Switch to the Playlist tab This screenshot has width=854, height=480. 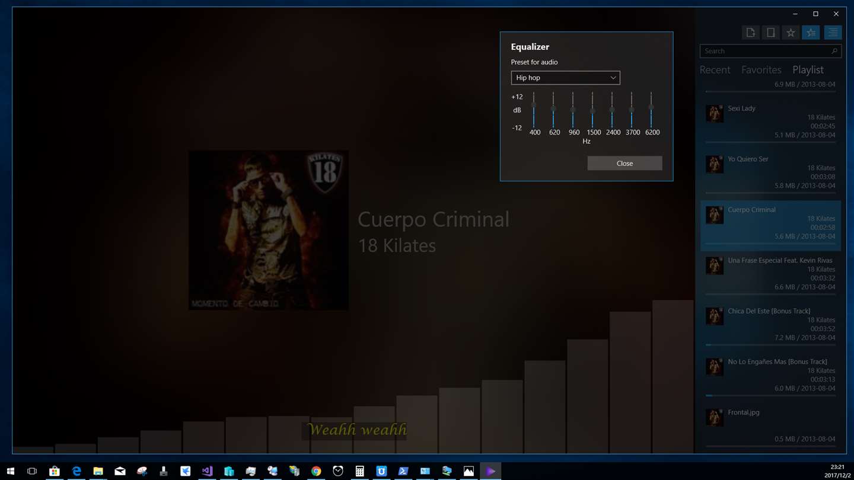[808, 70]
